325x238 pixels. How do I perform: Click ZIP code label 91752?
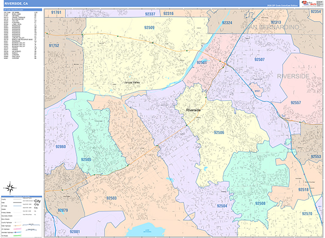pos(54,45)
